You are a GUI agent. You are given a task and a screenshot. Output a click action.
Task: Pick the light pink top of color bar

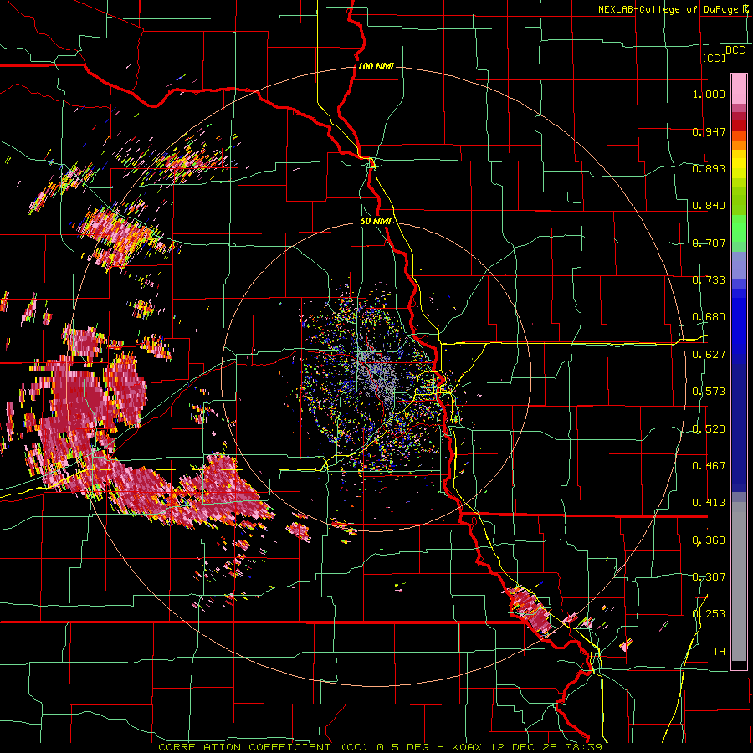pyautogui.click(x=739, y=89)
